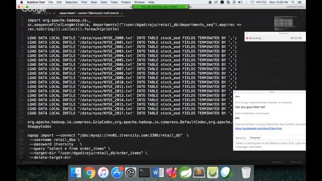The height and width of the screenshot is (181, 322).
Task: Open the File menu
Action: tap(51, 2)
